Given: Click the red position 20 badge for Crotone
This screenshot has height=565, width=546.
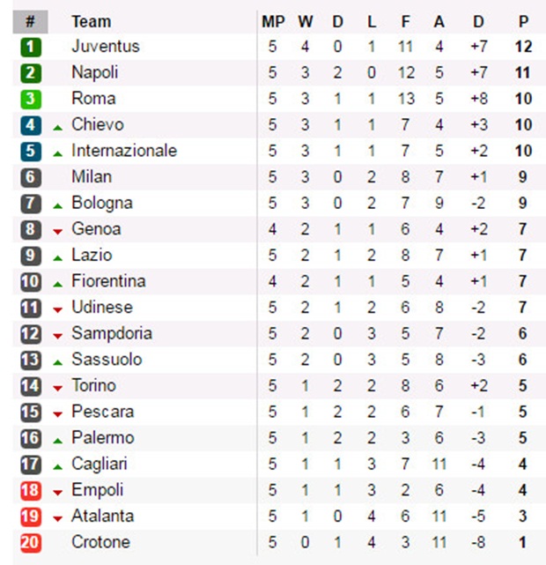Looking at the screenshot, I should pos(31,543).
